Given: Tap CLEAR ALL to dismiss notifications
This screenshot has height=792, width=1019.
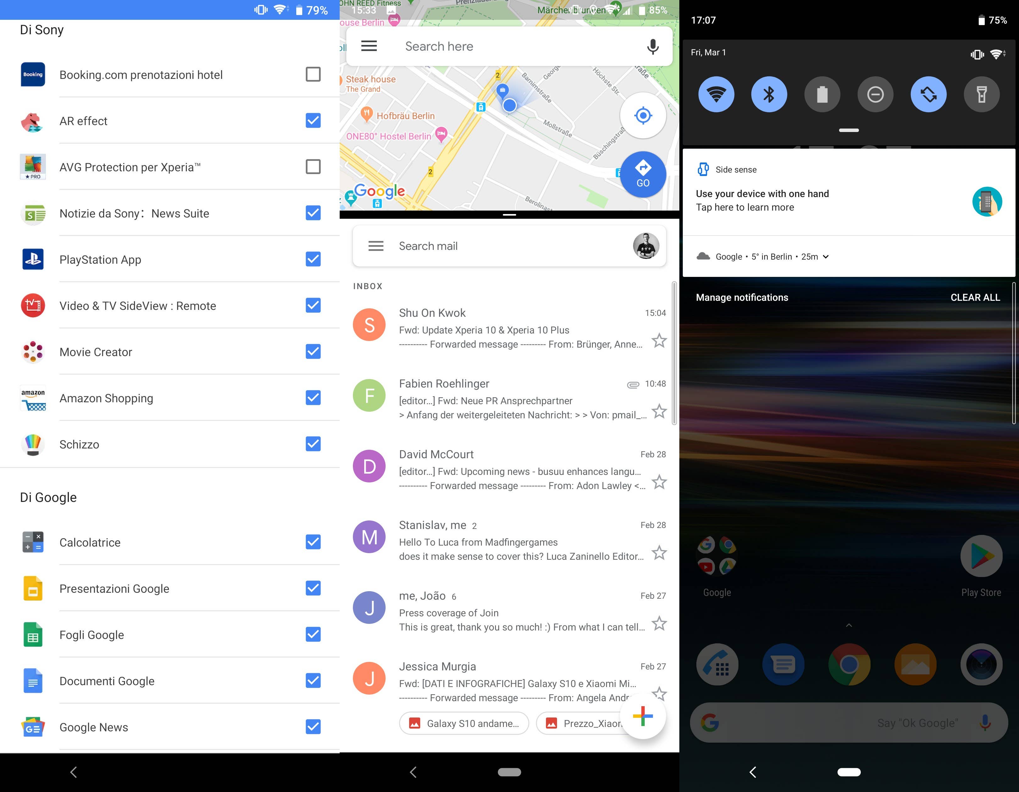Looking at the screenshot, I should click(975, 297).
